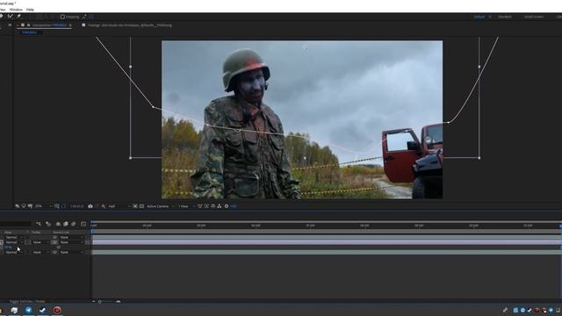Open the Help menu
This screenshot has height=316, width=562.
(30, 10)
